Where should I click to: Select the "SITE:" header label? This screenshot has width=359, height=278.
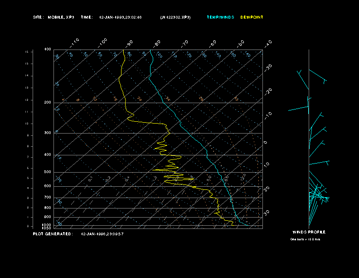click(x=38, y=17)
